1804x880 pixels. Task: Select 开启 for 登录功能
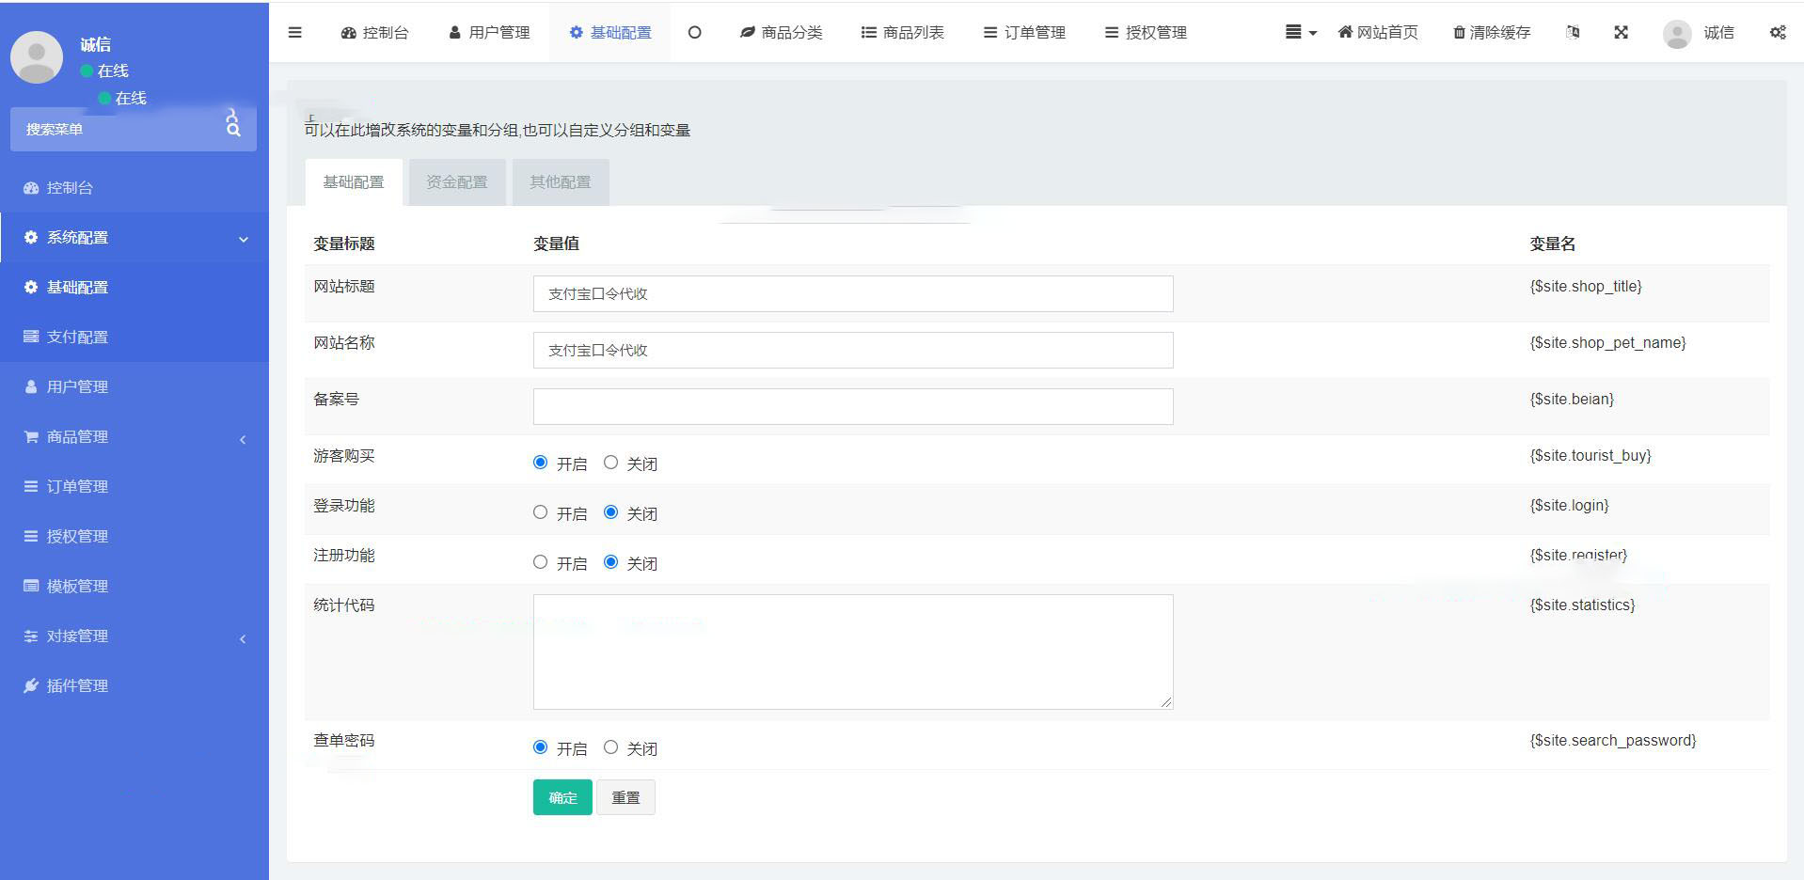point(540,512)
